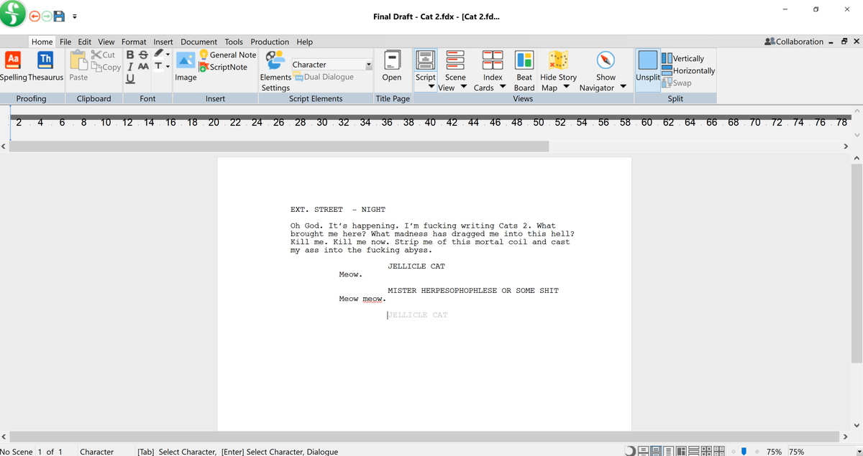Click the MISTER HERPESOPHOPHLESE character name
Image resolution: width=863 pixels, height=456 pixels.
coord(473,291)
